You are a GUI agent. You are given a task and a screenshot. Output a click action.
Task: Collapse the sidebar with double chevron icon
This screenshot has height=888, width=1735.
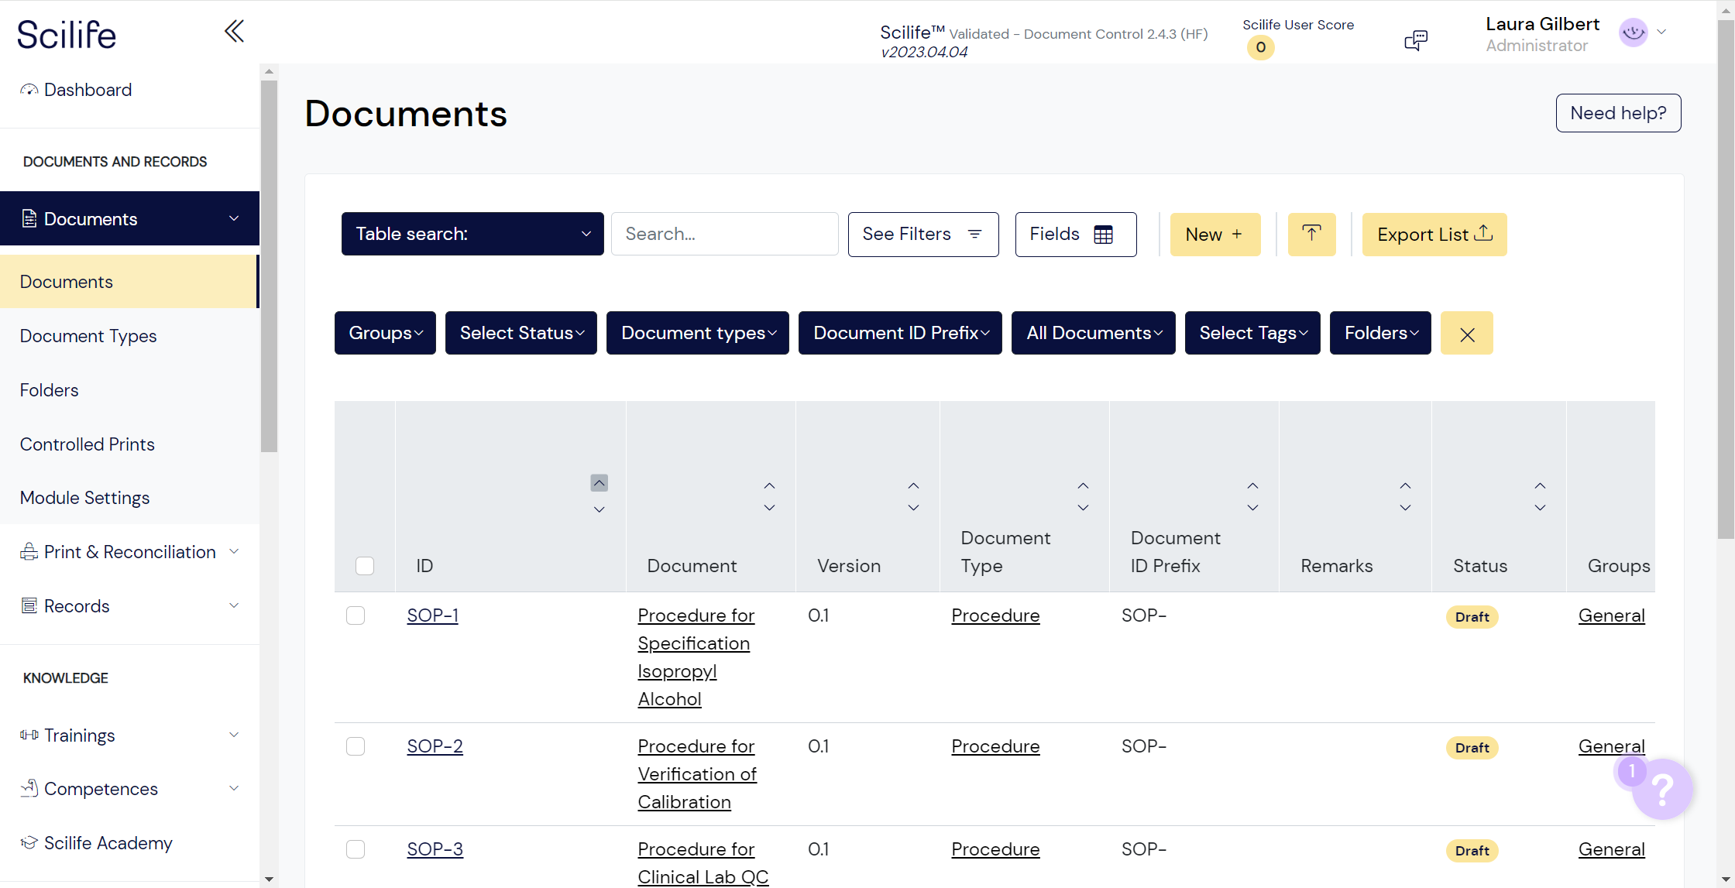[x=234, y=32]
